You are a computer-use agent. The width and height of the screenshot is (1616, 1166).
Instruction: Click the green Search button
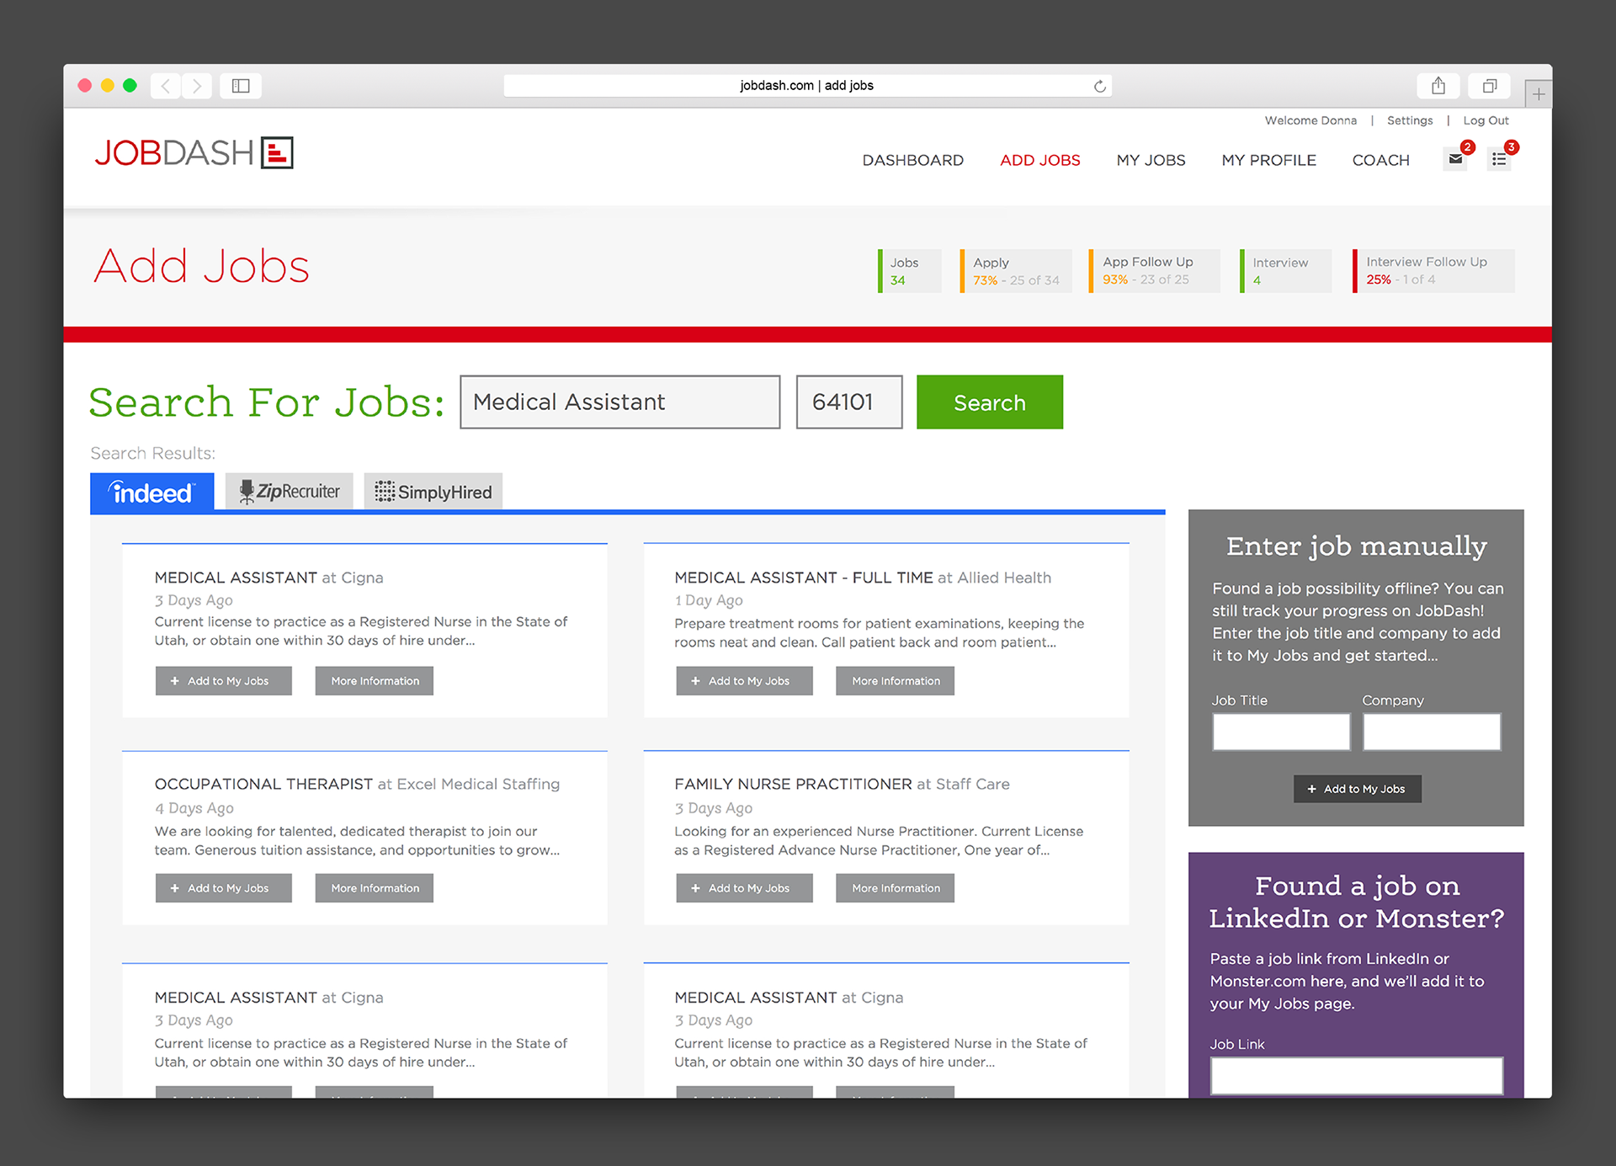[990, 402]
